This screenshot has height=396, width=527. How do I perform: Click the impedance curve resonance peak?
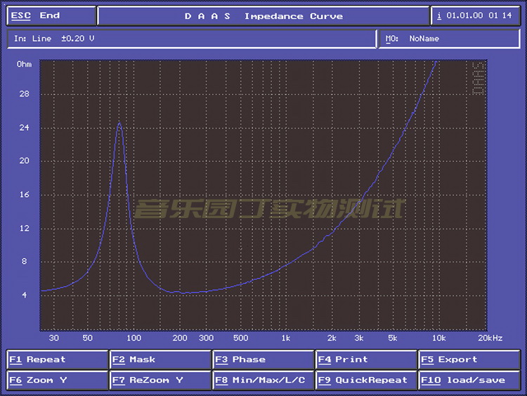119,124
